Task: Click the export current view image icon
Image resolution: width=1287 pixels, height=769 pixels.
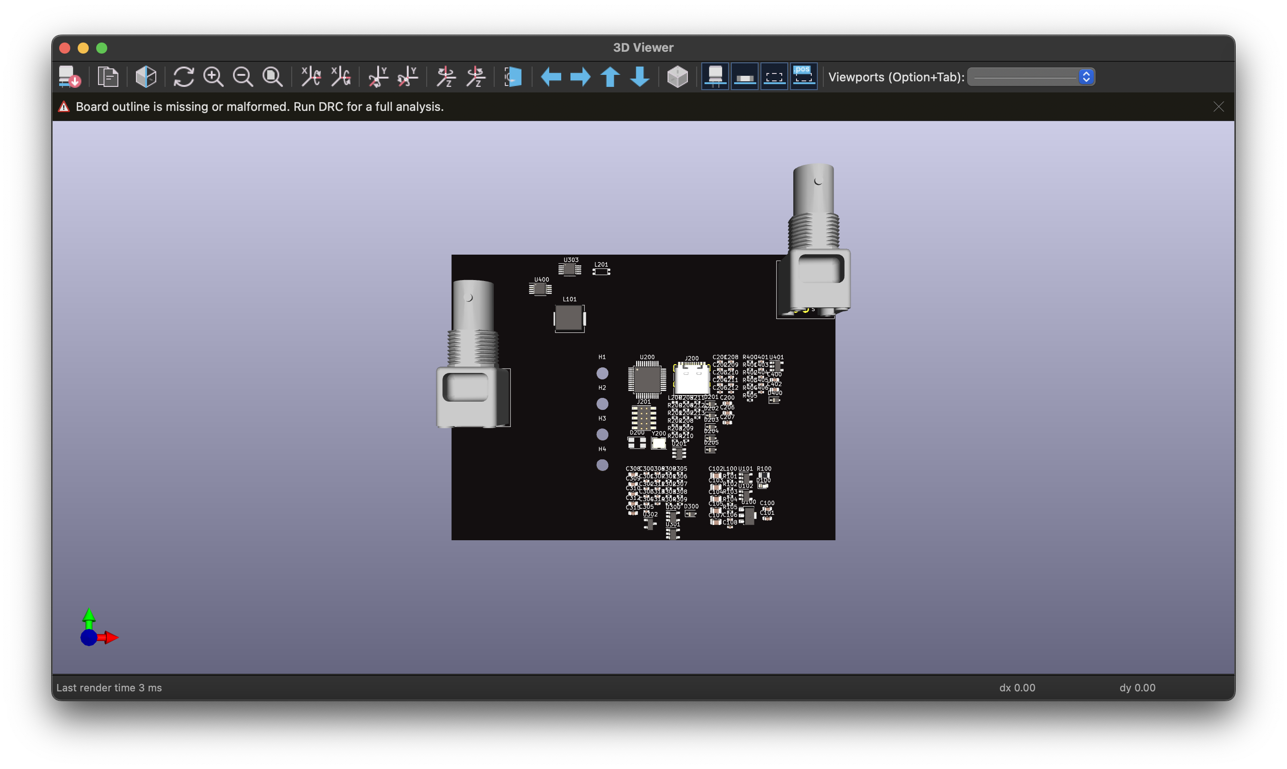Action: pyautogui.click(x=69, y=77)
